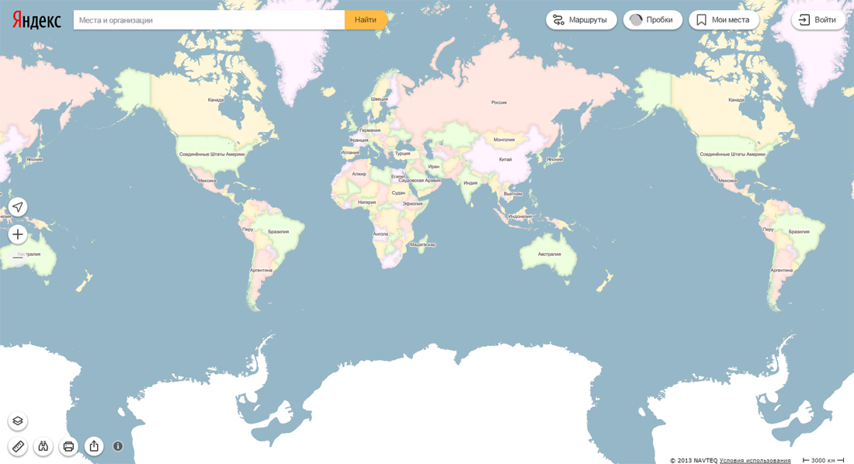Toggle the Пробки traffic layer

coord(652,20)
